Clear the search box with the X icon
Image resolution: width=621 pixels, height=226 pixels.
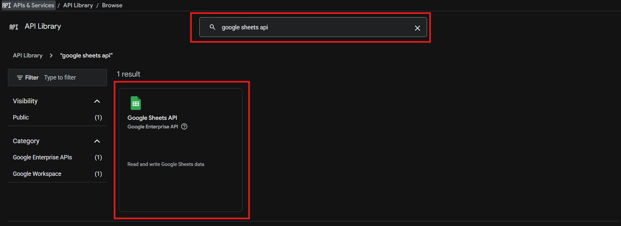click(x=417, y=28)
